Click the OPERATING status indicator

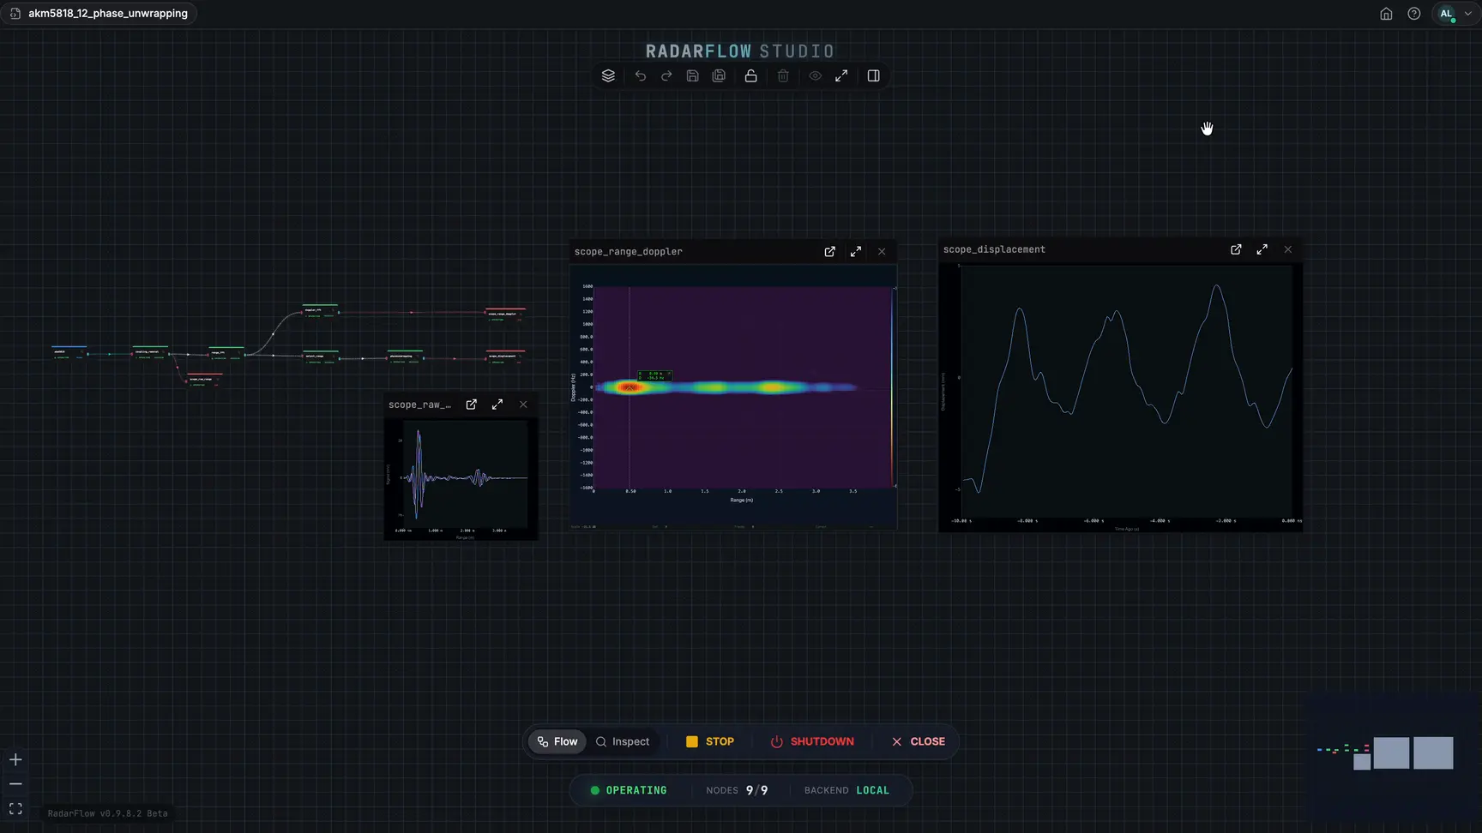click(x=629, y=790)
